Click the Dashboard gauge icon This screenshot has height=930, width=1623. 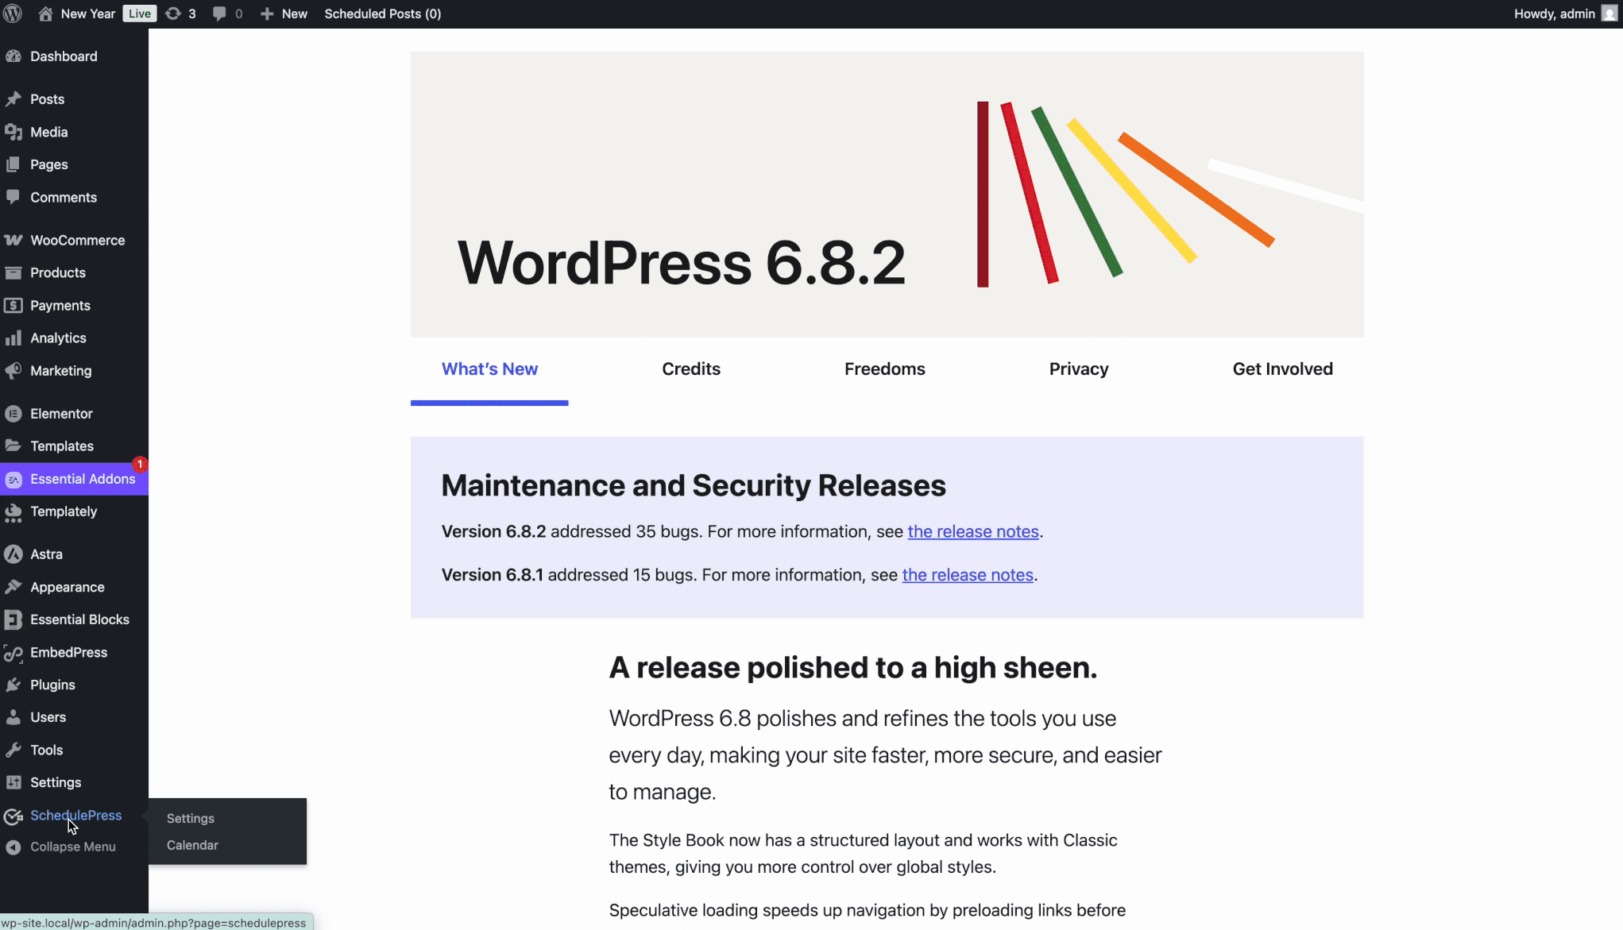pos(14,56)
